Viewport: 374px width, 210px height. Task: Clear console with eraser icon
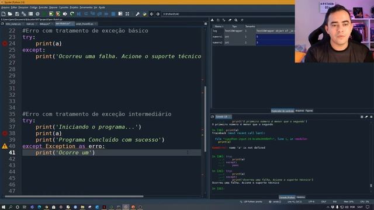coord(366,117)
